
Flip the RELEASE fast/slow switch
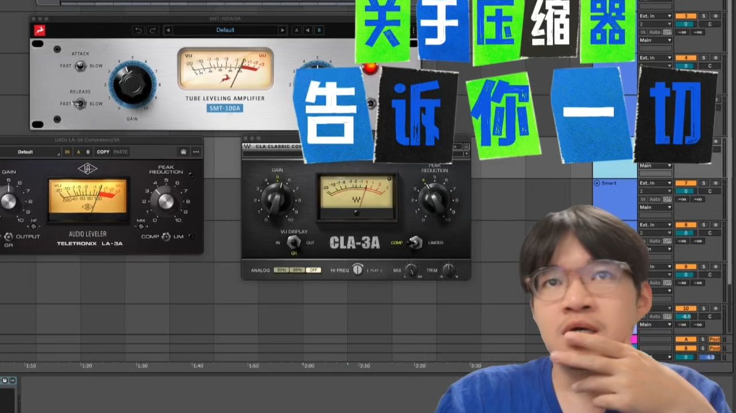[x=81, y=104]
